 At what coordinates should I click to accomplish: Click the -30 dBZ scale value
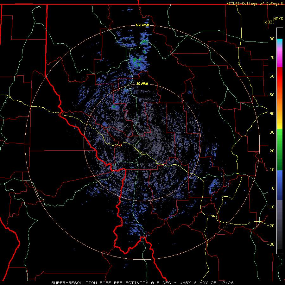(x=271, y=244)
